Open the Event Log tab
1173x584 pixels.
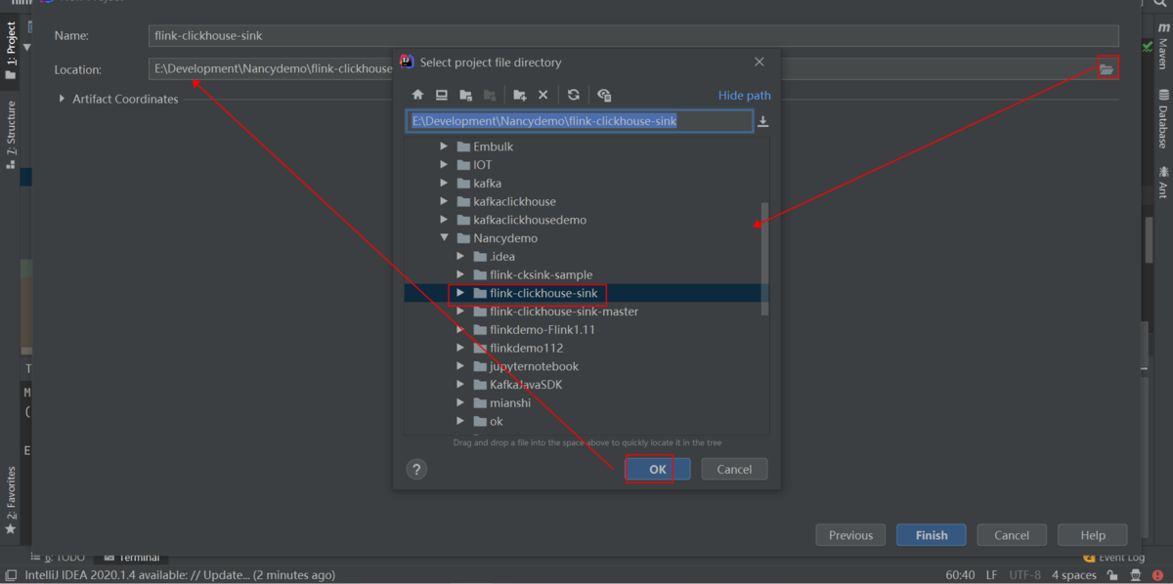point(1114,558)
